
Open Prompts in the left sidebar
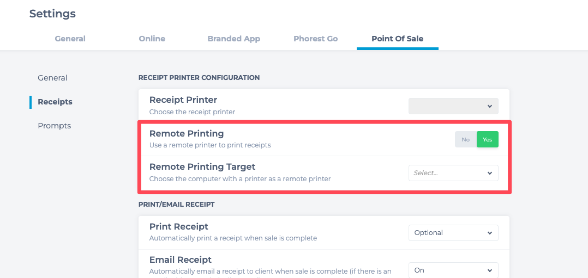pos(55,126)
